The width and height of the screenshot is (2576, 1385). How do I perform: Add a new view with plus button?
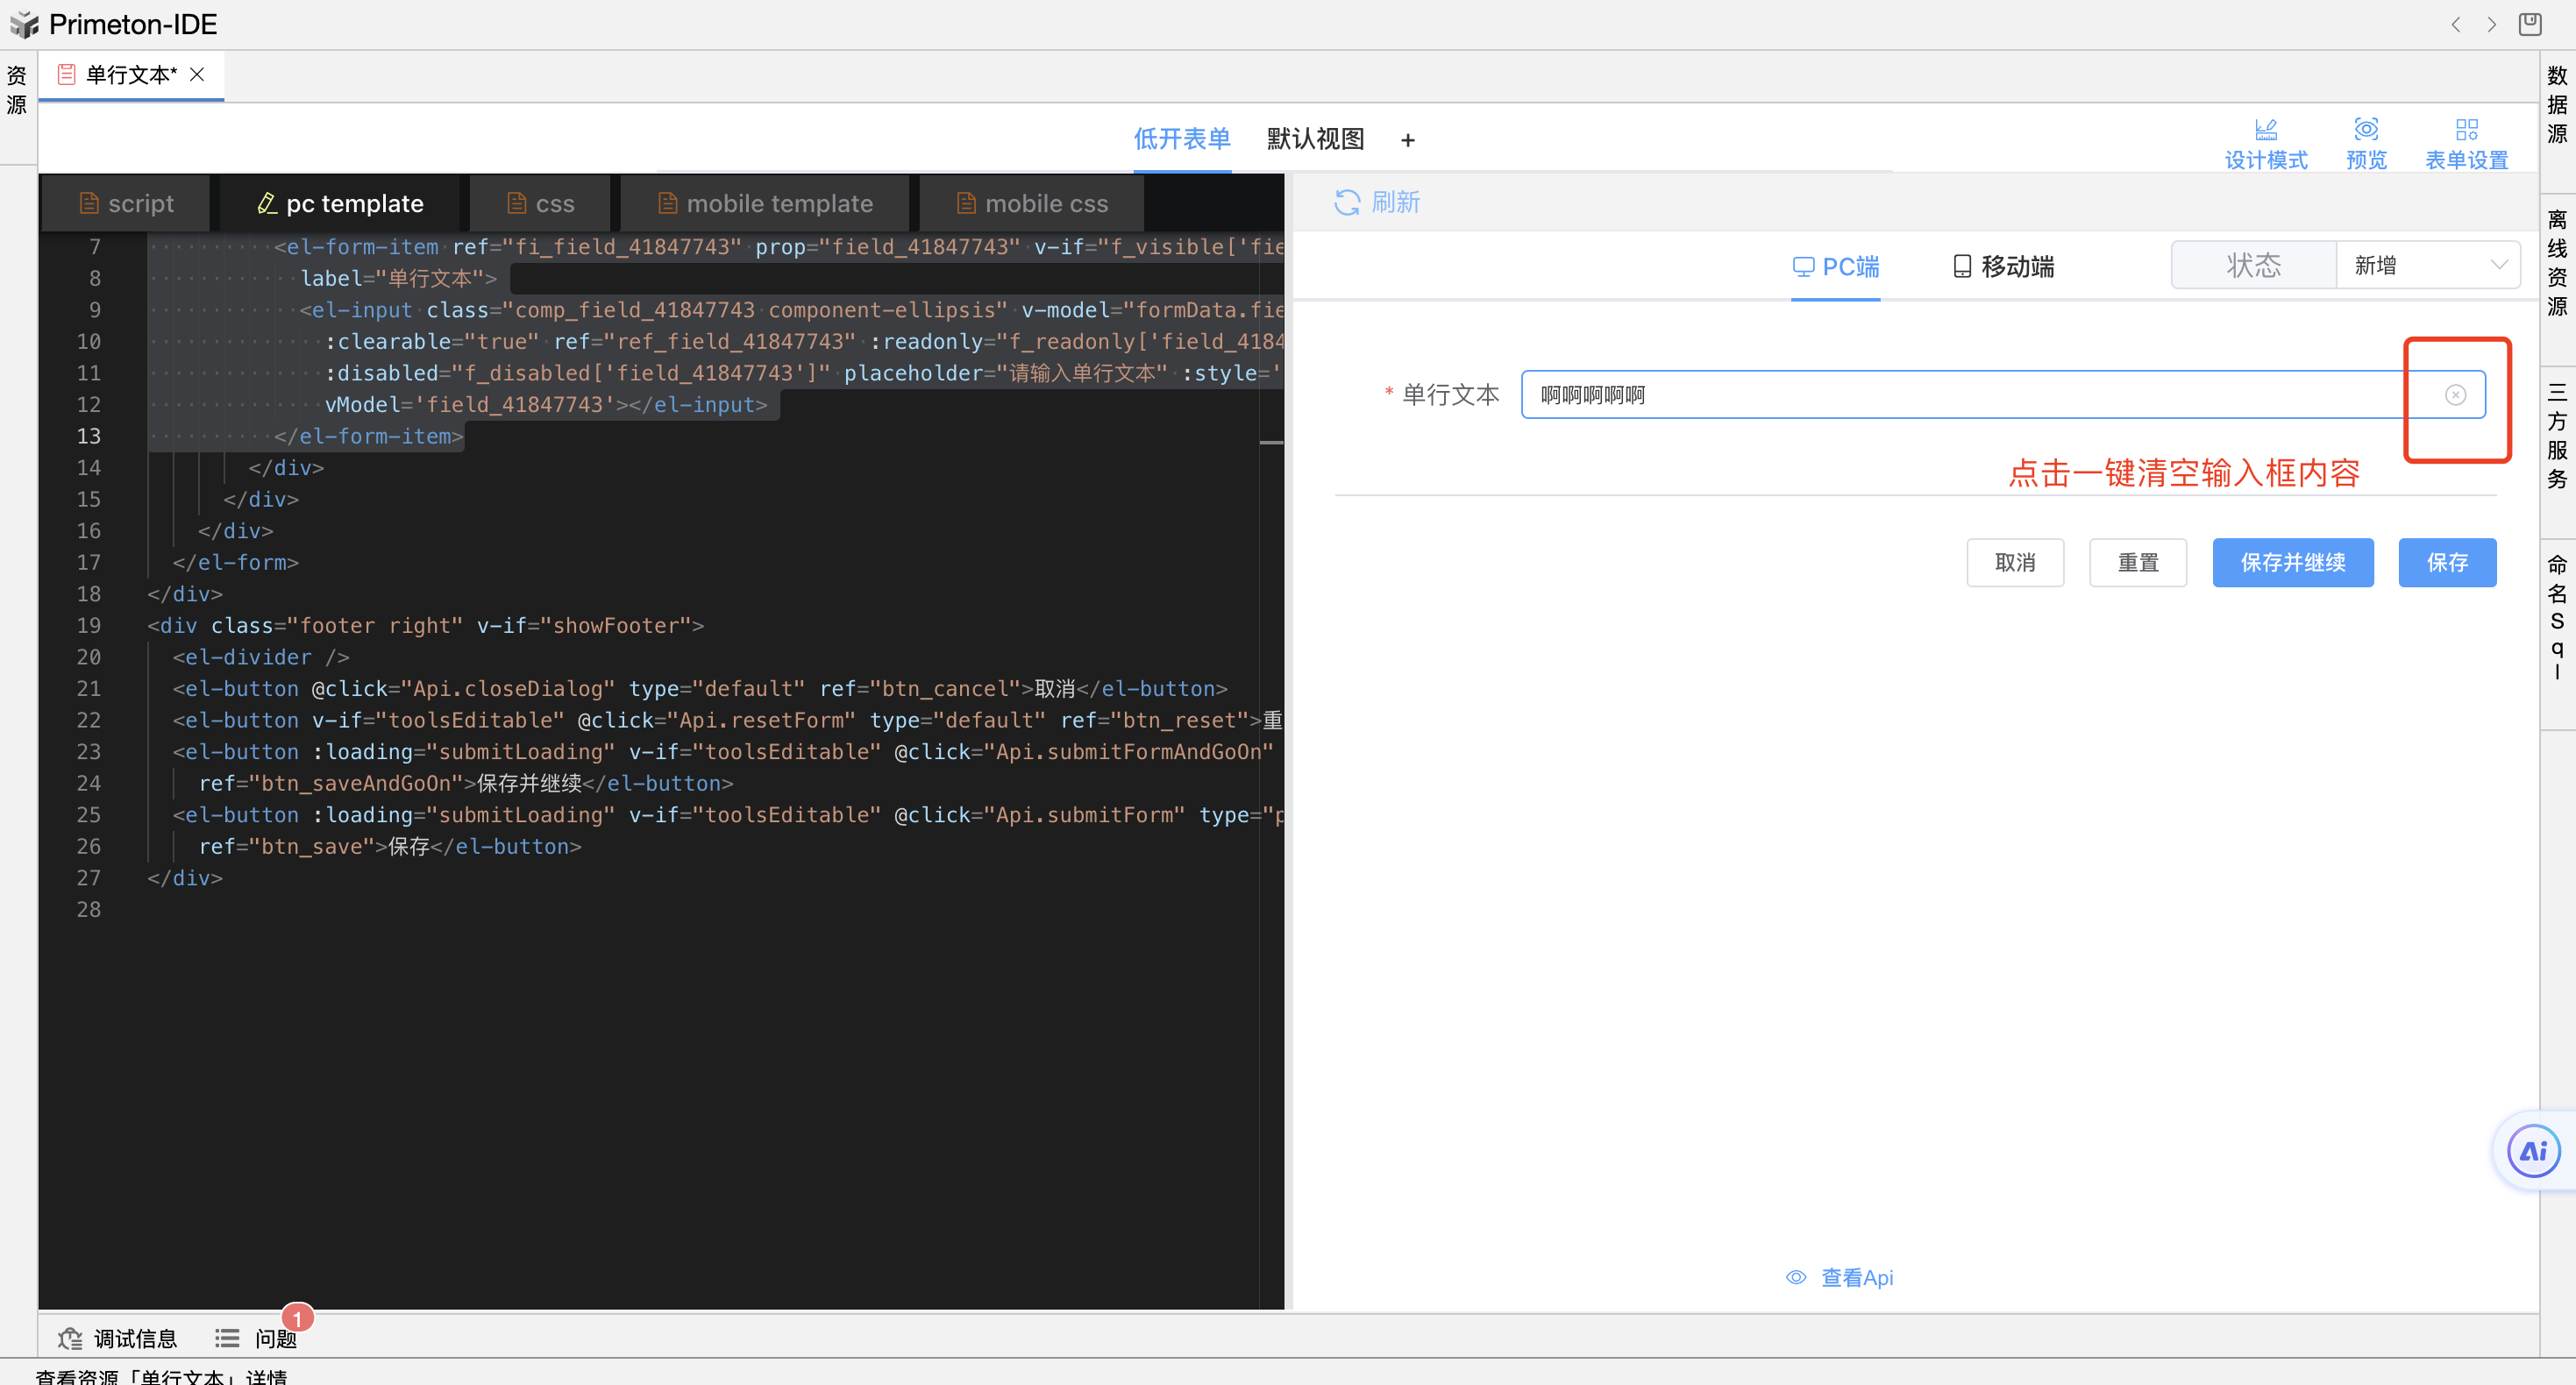click(x=1407, y=141)
